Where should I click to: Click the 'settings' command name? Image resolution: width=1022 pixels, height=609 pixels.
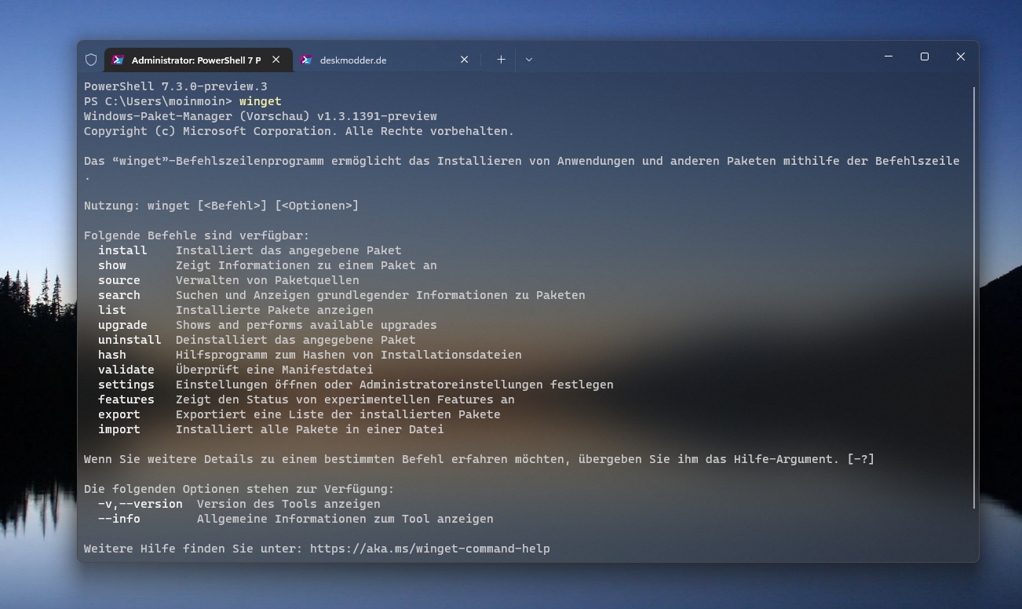[x=126, y=385]
